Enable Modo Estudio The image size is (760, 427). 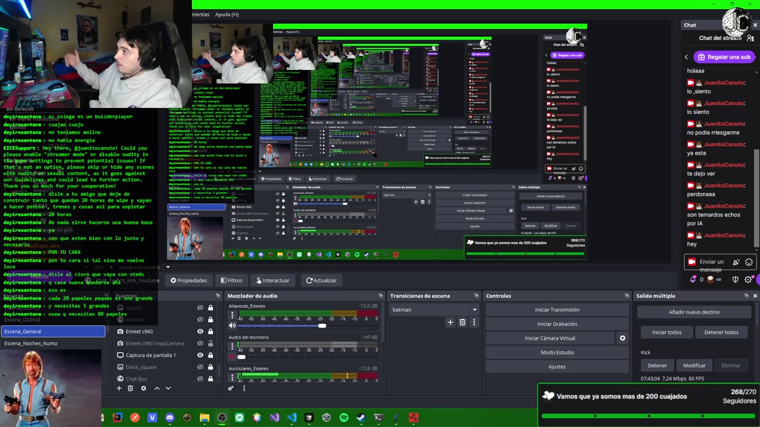tap(557, 352)
